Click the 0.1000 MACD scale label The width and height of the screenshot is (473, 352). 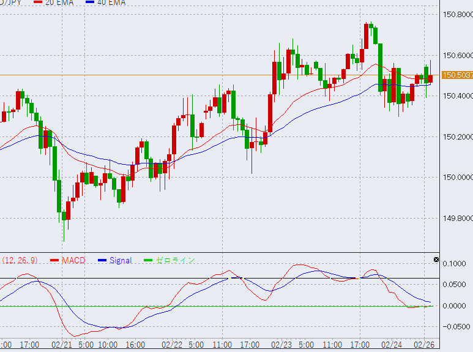(453, 264)
